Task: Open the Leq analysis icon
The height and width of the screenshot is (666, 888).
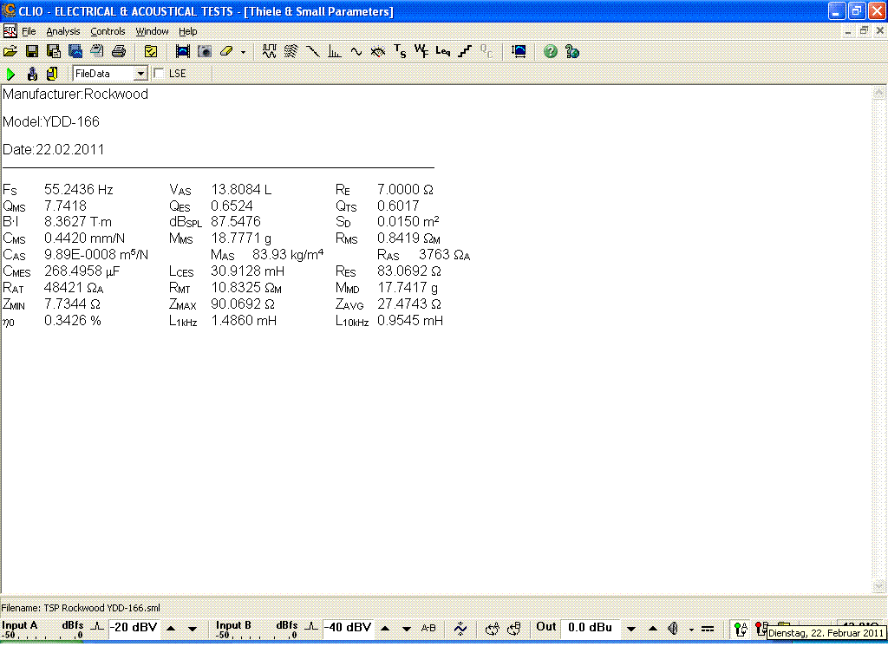Action: (x=443, y=51)
